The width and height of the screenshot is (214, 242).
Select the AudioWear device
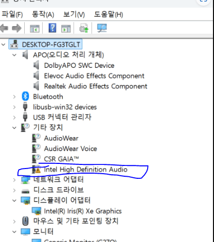61,138
